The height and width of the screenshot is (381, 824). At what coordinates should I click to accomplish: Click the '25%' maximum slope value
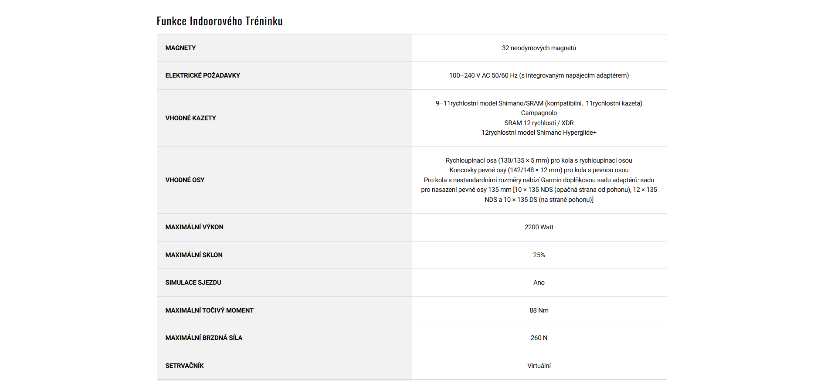(x=539, y=255)
